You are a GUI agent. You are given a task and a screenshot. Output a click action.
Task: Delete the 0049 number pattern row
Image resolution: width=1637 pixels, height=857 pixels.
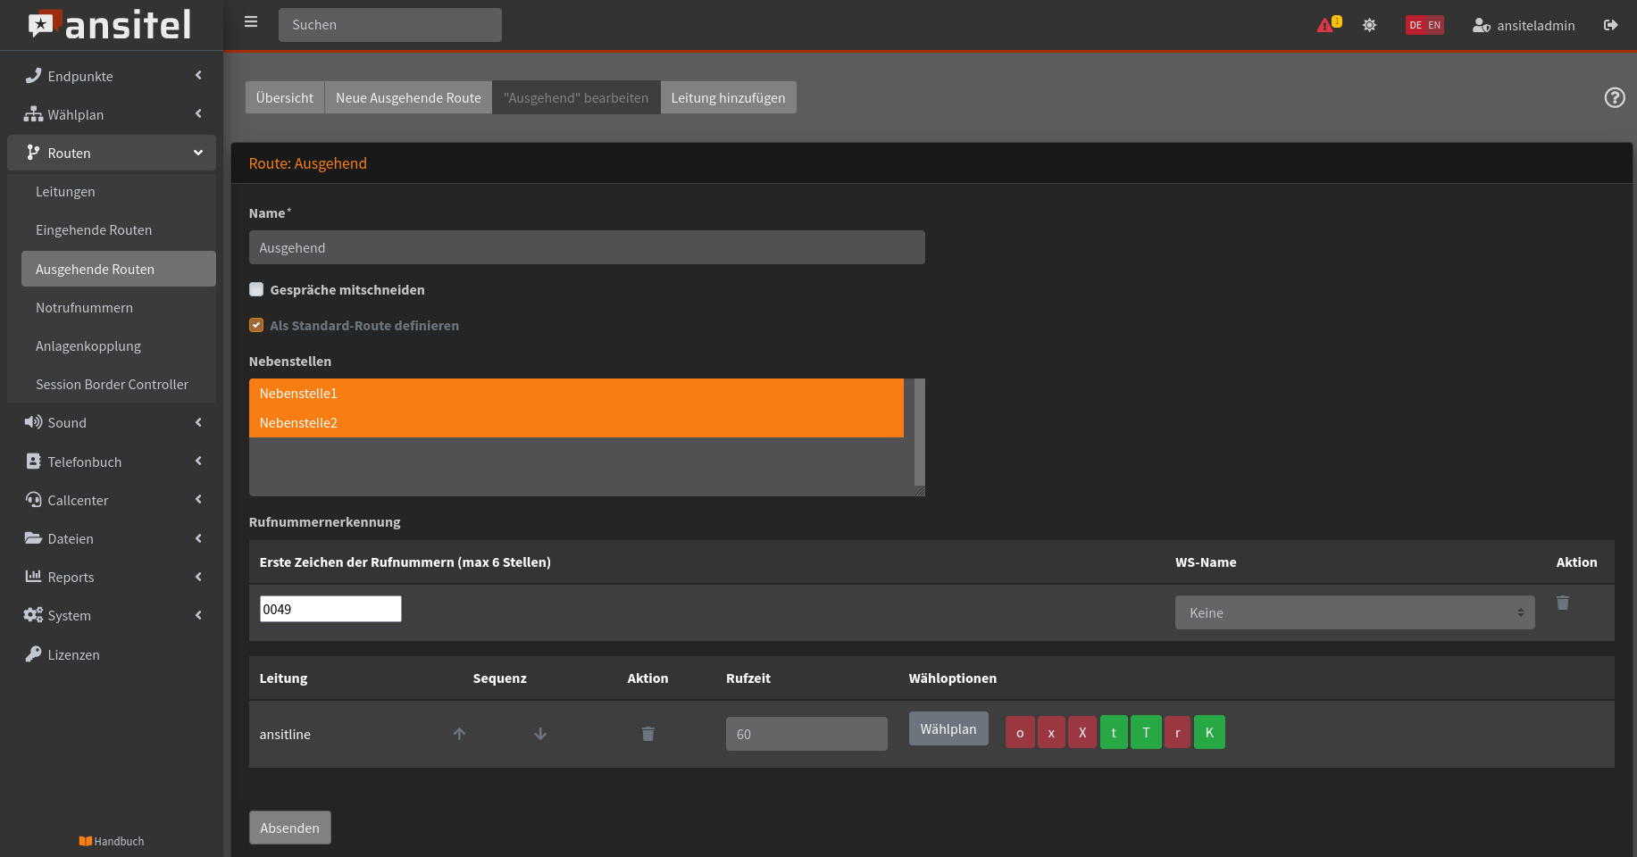1562,603
